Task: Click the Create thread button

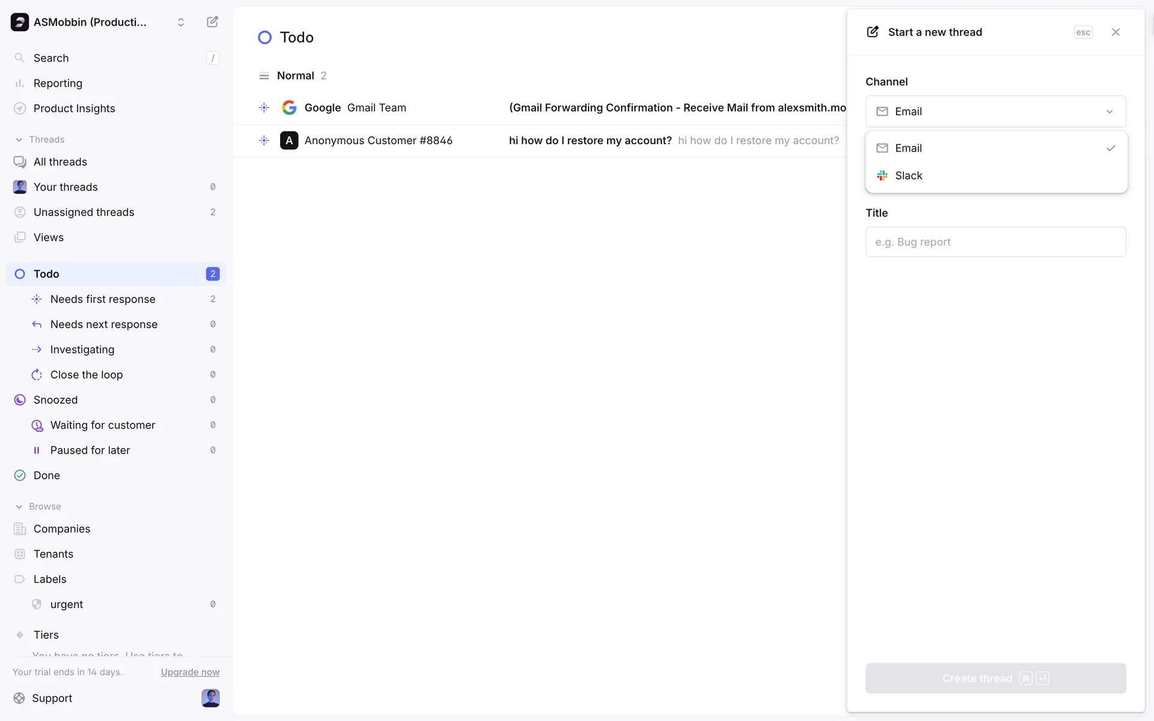Action: [x=995, y=678]
